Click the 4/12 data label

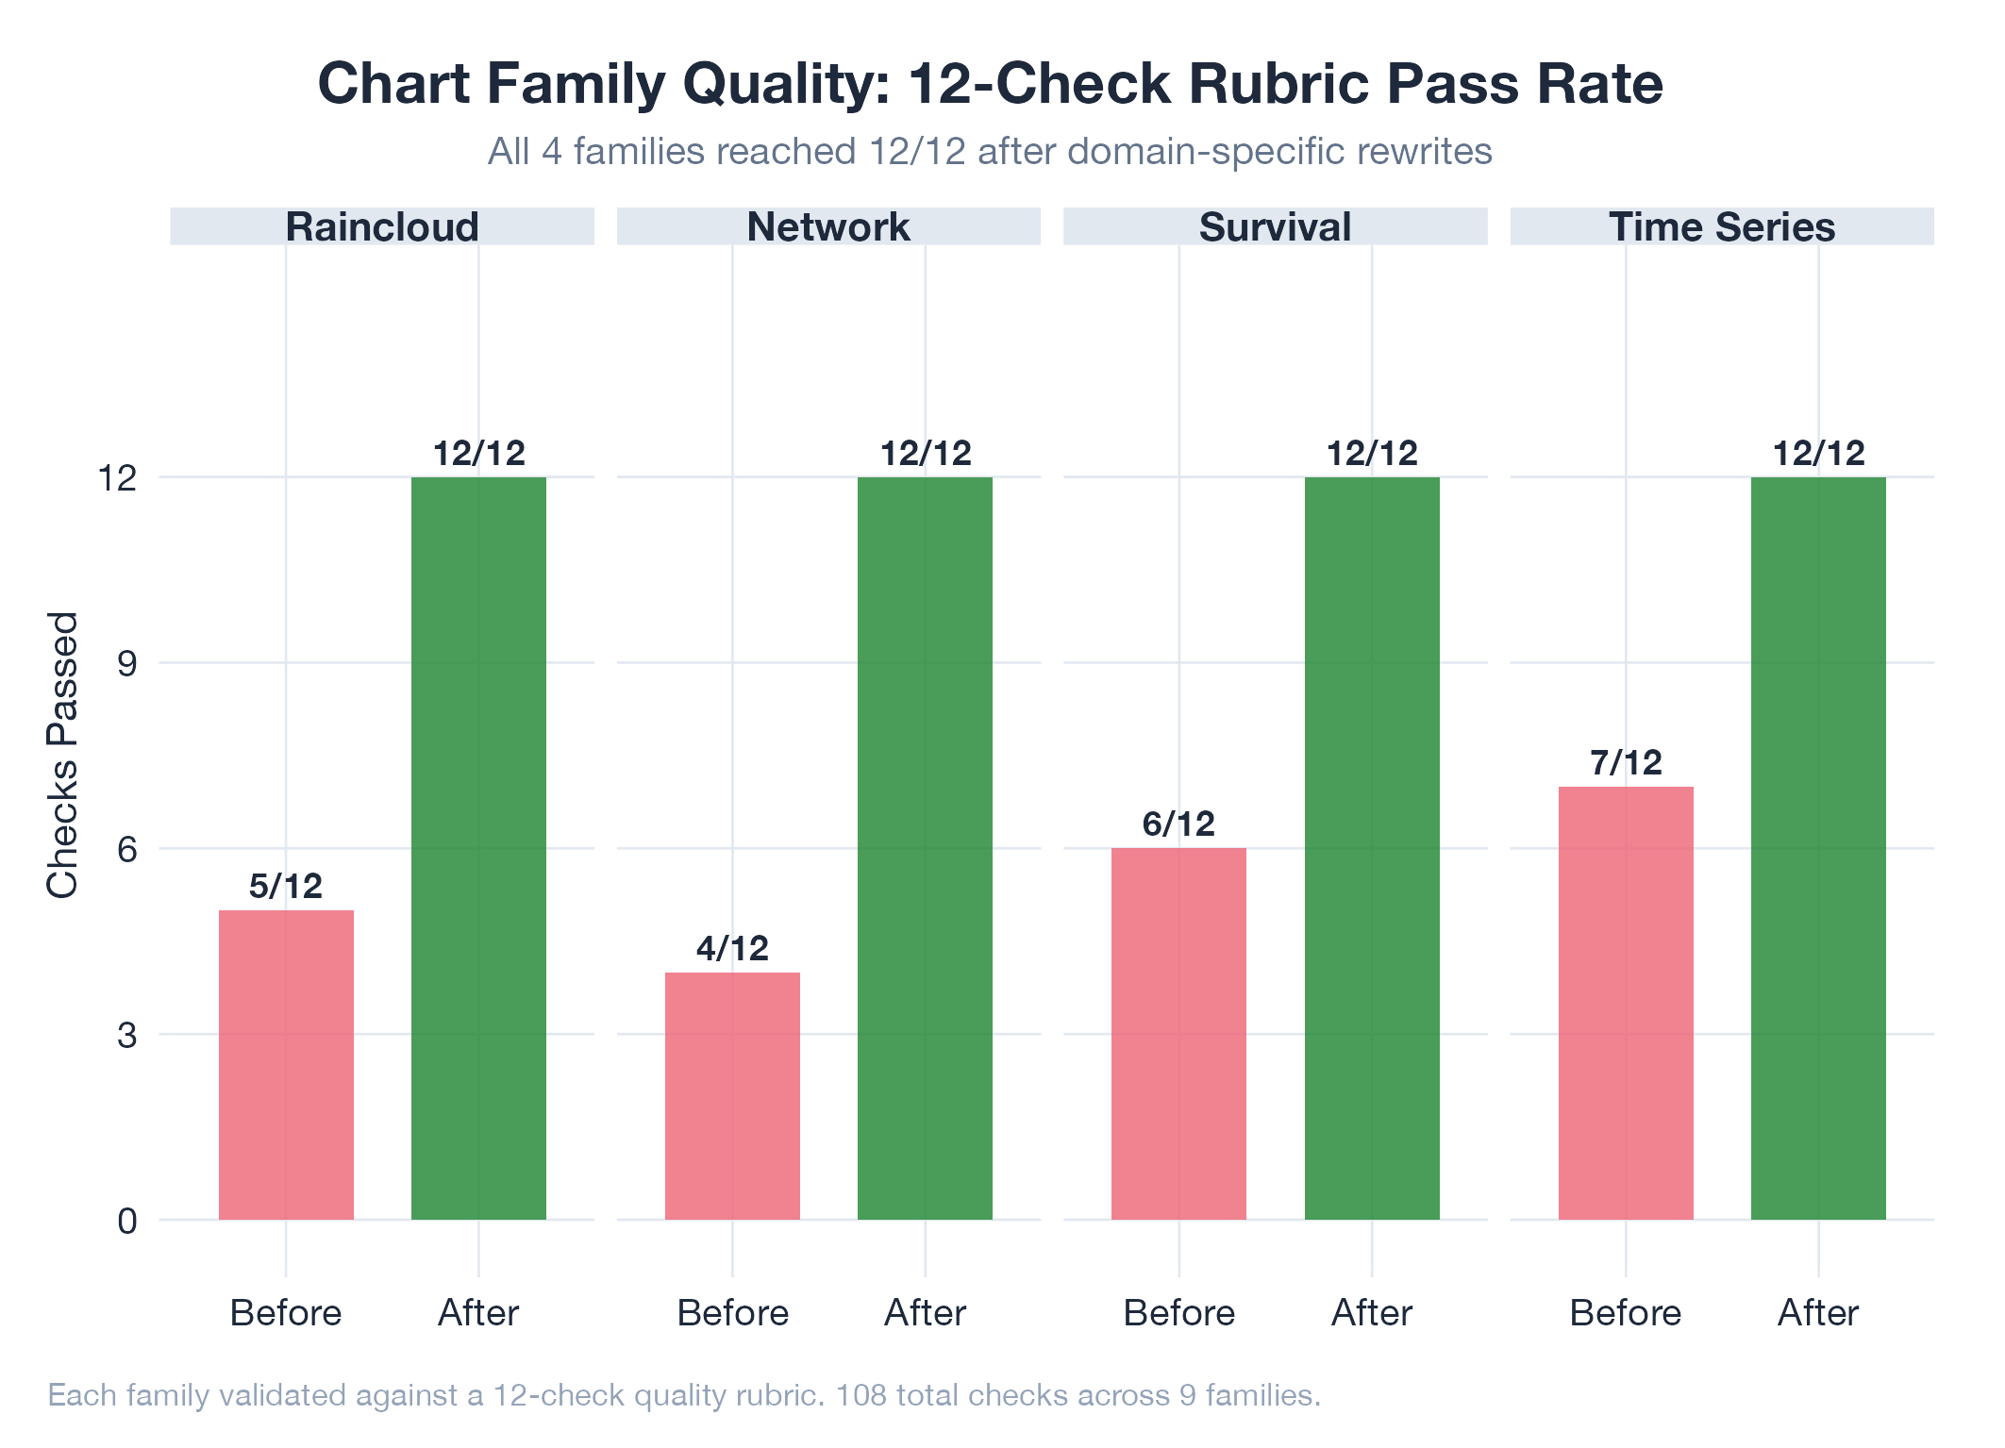tap(732, 948)
